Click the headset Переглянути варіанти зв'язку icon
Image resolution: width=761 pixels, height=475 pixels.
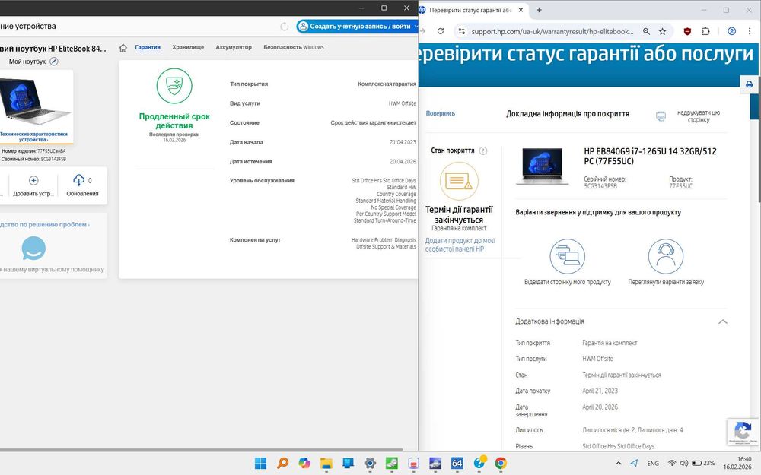pos(665,256)
